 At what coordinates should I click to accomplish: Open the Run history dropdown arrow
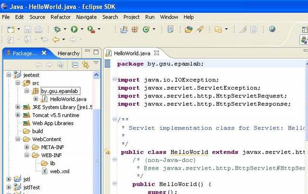tap(82, 29)
